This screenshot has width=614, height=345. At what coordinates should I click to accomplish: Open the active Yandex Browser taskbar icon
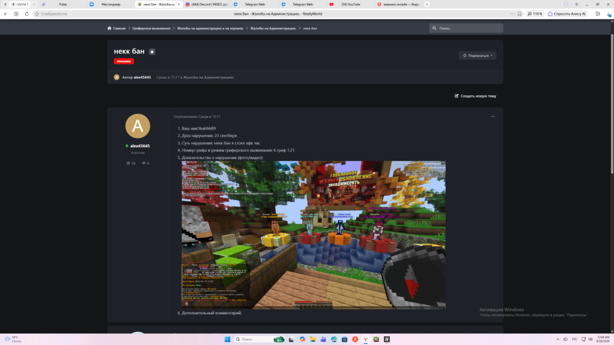click(x=366, y=339)
